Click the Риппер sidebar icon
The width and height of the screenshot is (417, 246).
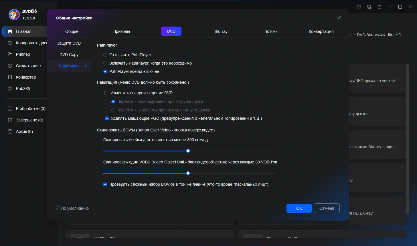click(10, 54)
